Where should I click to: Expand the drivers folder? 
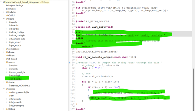pos(4,55)
